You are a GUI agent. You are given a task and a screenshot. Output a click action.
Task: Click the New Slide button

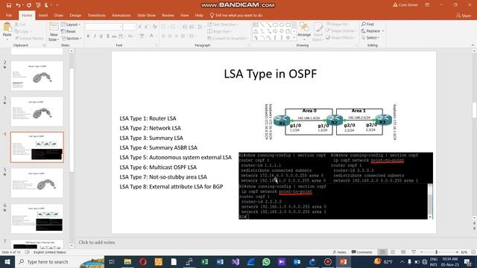pyautogui.click(x=54, y=31)
